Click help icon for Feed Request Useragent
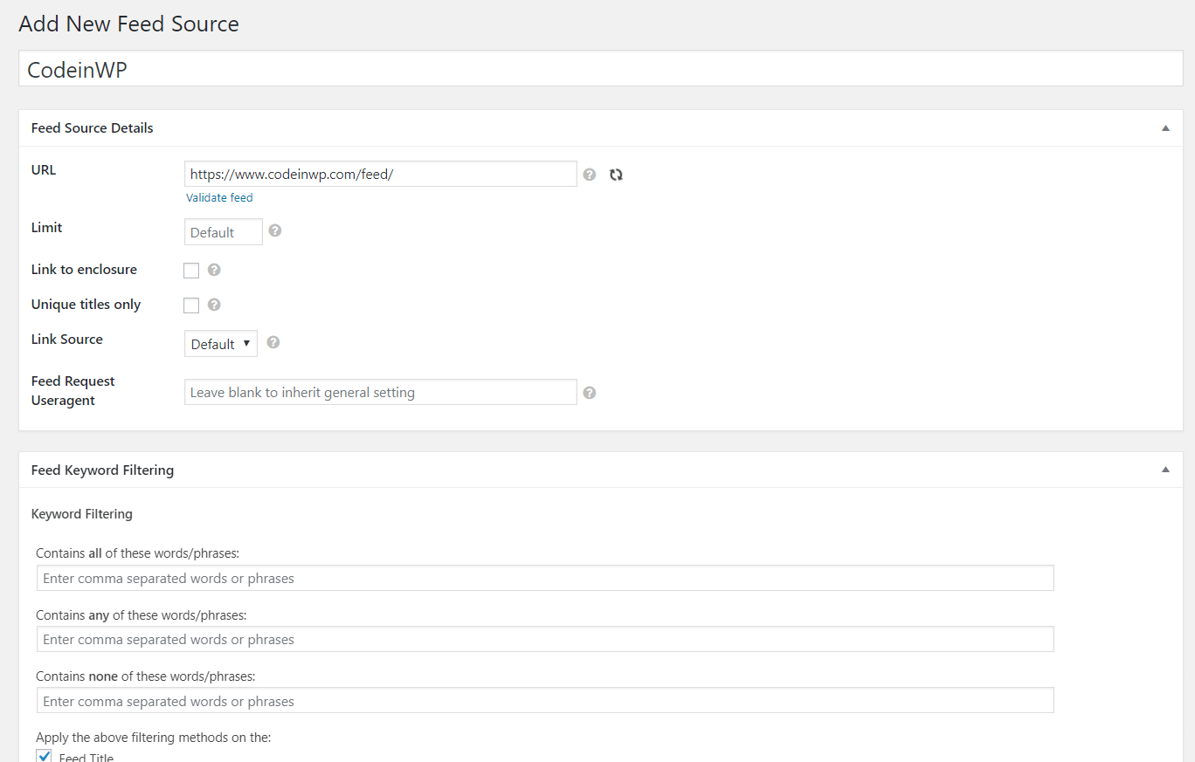Viewport: 1195px width, 762px height. (590, 393)
